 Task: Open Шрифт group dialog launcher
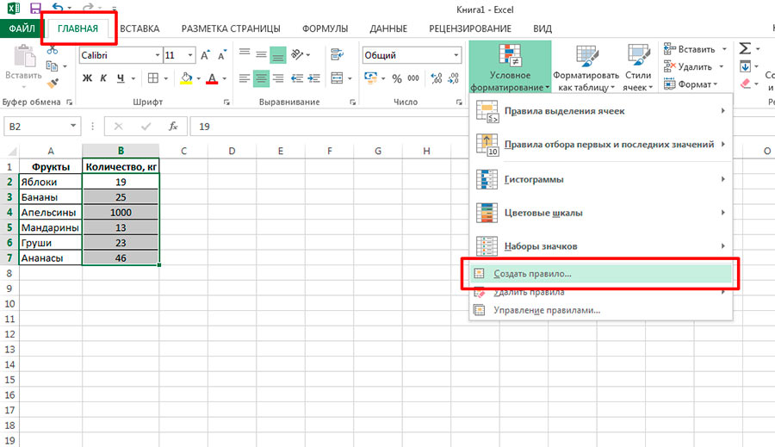pyautogui.click(x=226, y=102)
